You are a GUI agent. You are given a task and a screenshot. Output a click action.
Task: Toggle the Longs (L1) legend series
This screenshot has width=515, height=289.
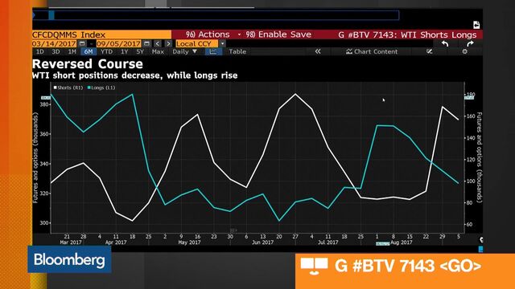point(101,88)
